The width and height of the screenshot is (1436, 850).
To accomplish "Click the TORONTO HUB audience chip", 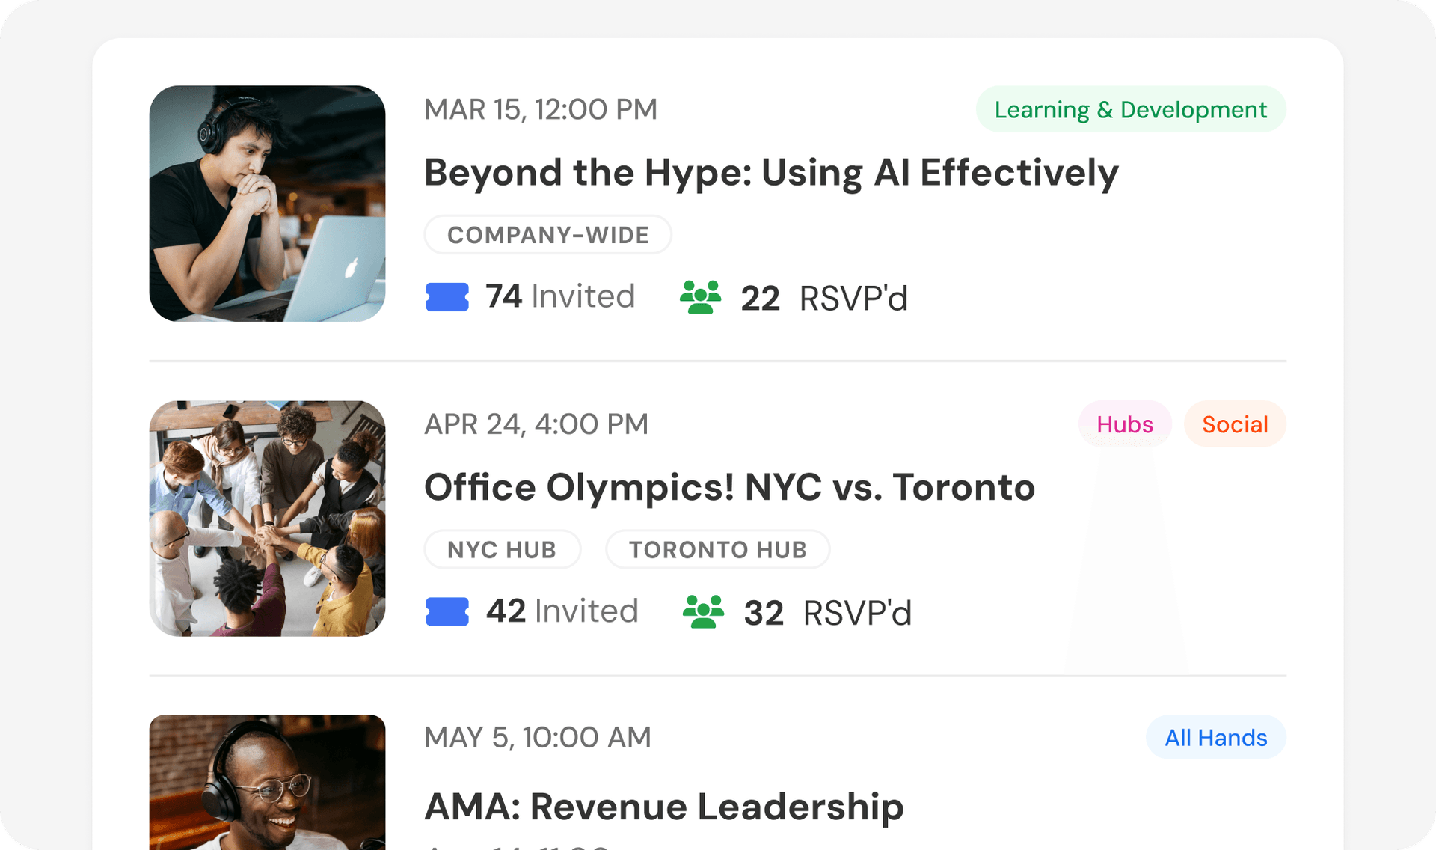I will pos(718,550).
